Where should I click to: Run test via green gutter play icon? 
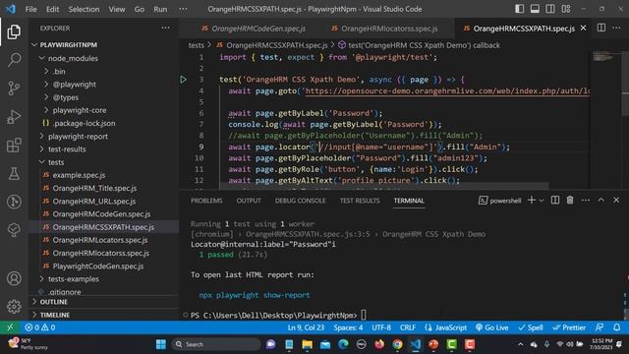184,80
